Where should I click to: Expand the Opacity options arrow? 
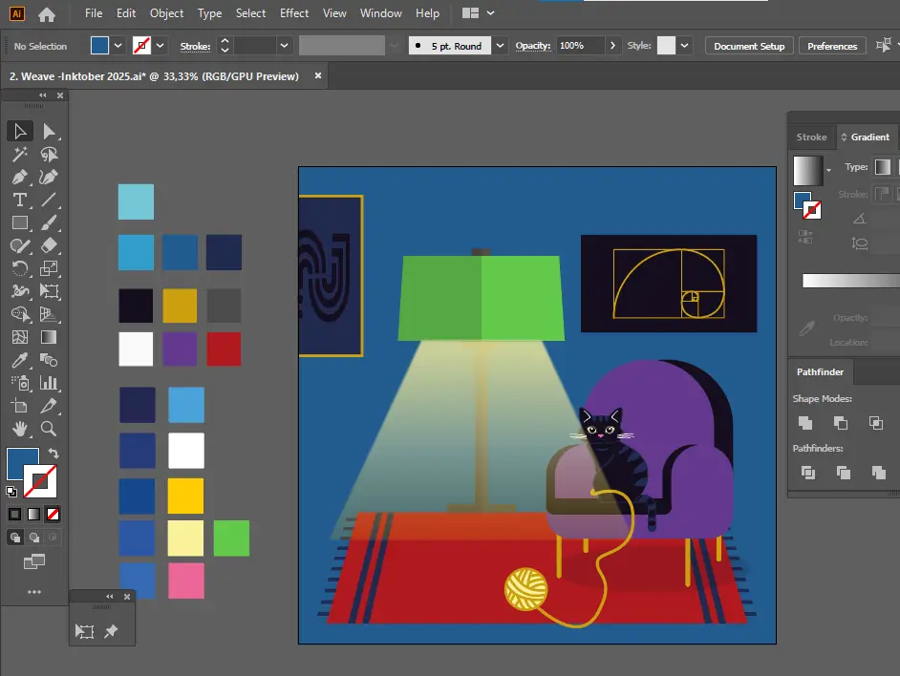pyautogui.click(x=612, y=45)
